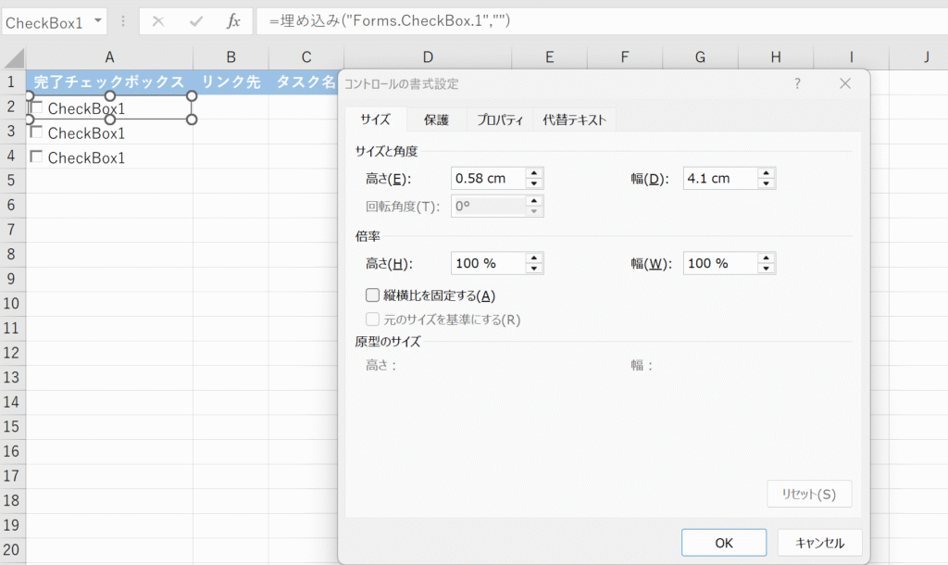Check the CheckBox1 in row 4
The image size is (948, 565).
[x=37, y=157]
